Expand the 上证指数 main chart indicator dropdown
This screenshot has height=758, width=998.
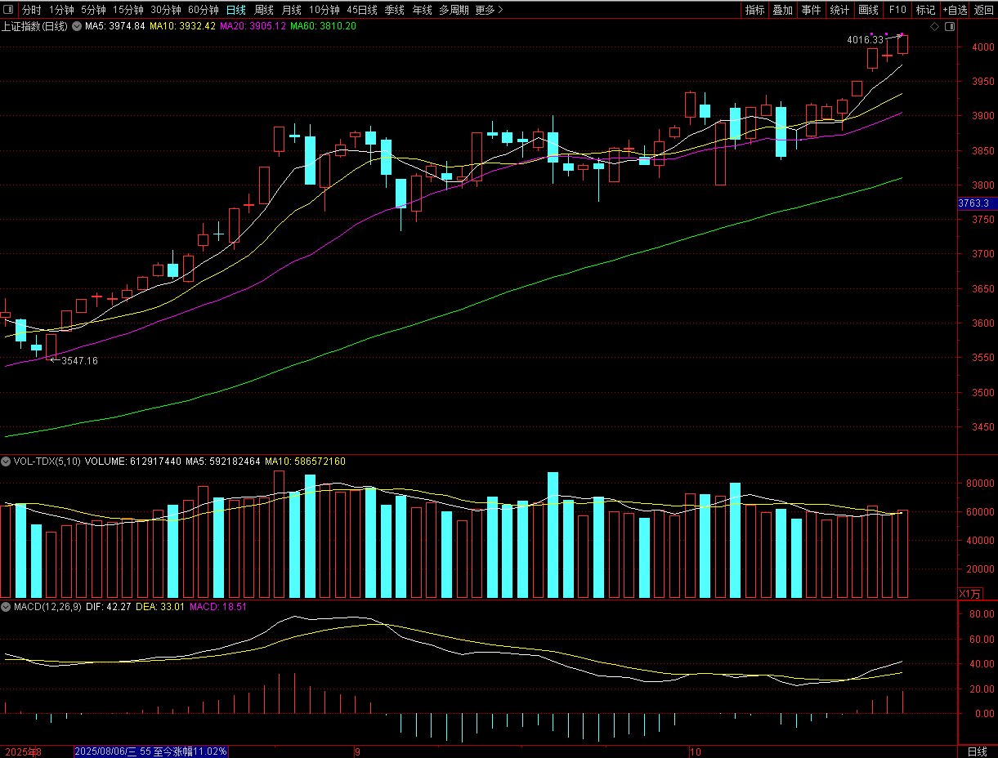(x=79, y=26)
